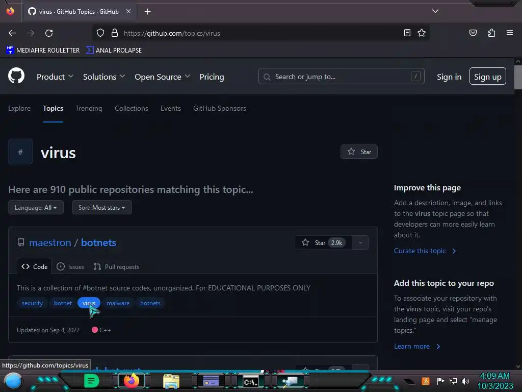Image resolution: width=522 pixels, height=392 pixels.
Task: Click the site padlock icon
Action: coord(115,33)
